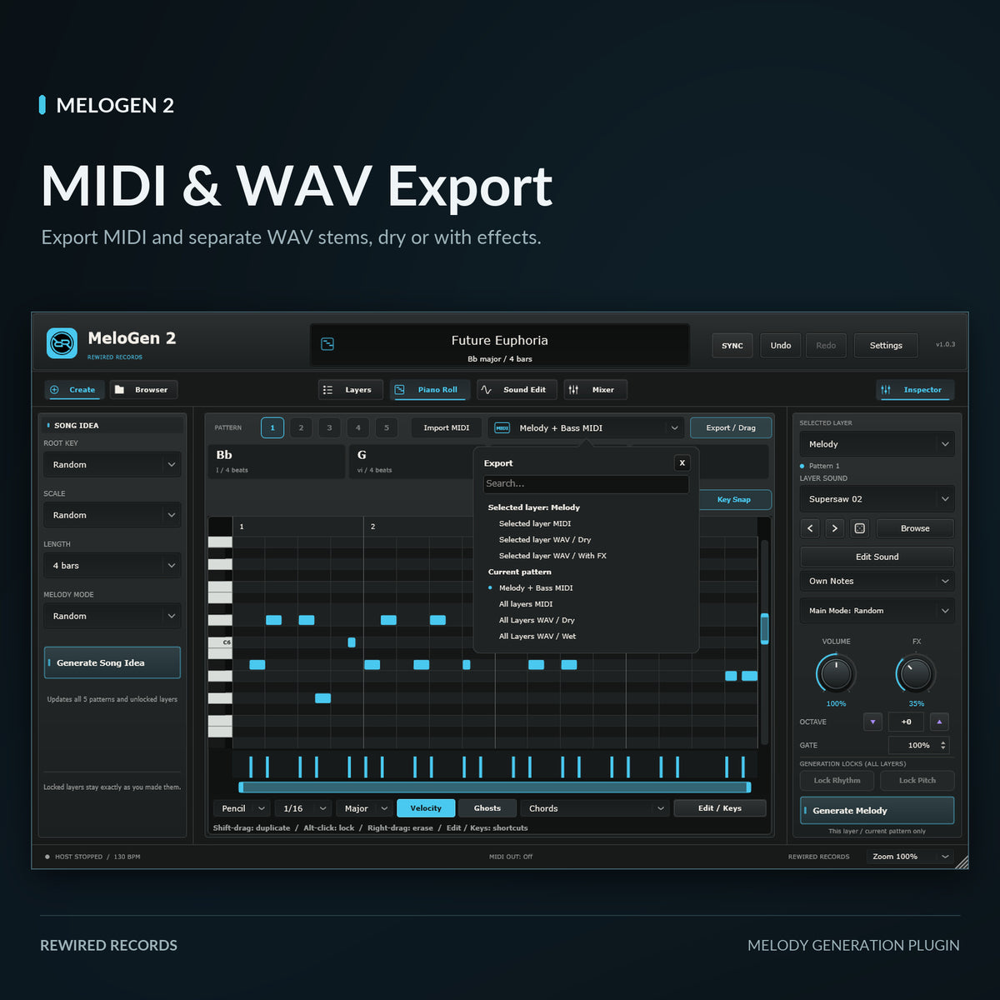
Task: Select pattern 3
Action: point(329,427)
